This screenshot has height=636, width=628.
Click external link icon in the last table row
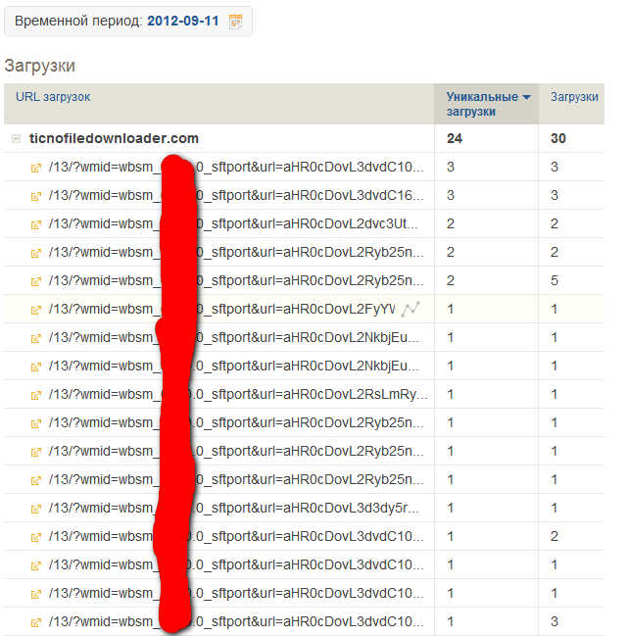(36, 622)
